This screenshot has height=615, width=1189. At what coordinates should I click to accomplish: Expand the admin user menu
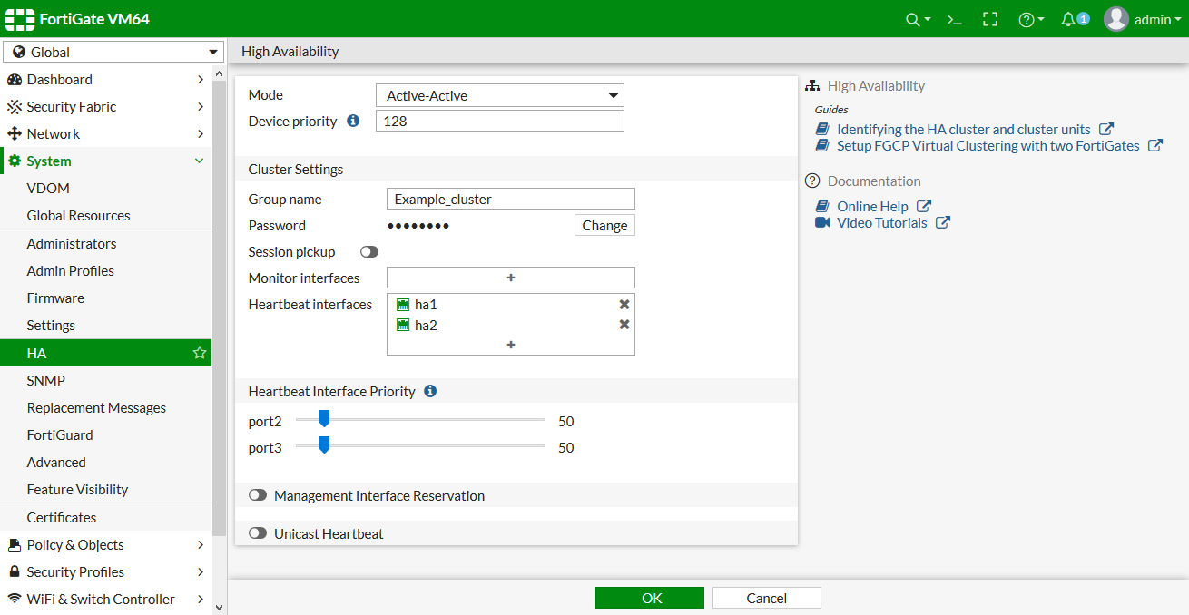1143,19
